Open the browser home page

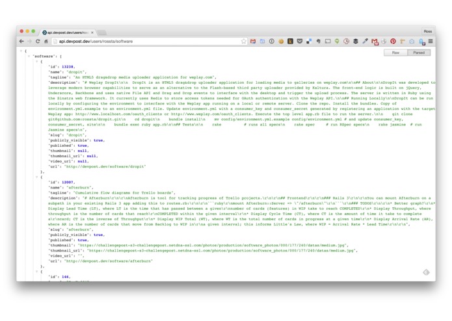tap(46, 42)
